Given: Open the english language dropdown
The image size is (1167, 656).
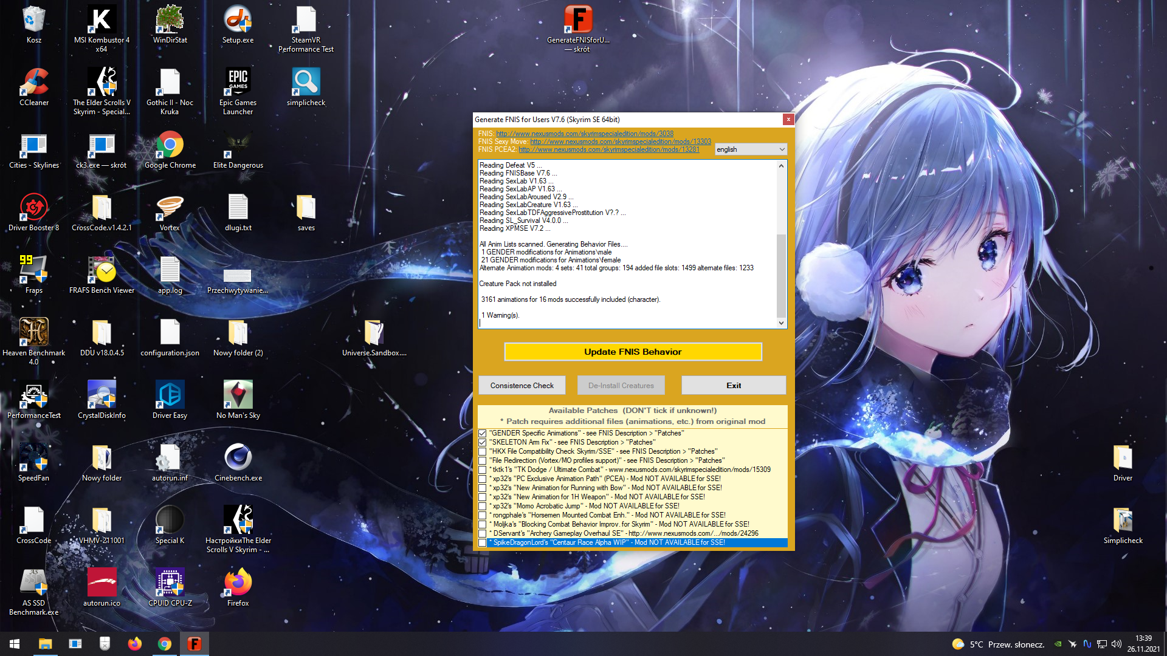Looking at the screenshot, I should pos(751,149).
